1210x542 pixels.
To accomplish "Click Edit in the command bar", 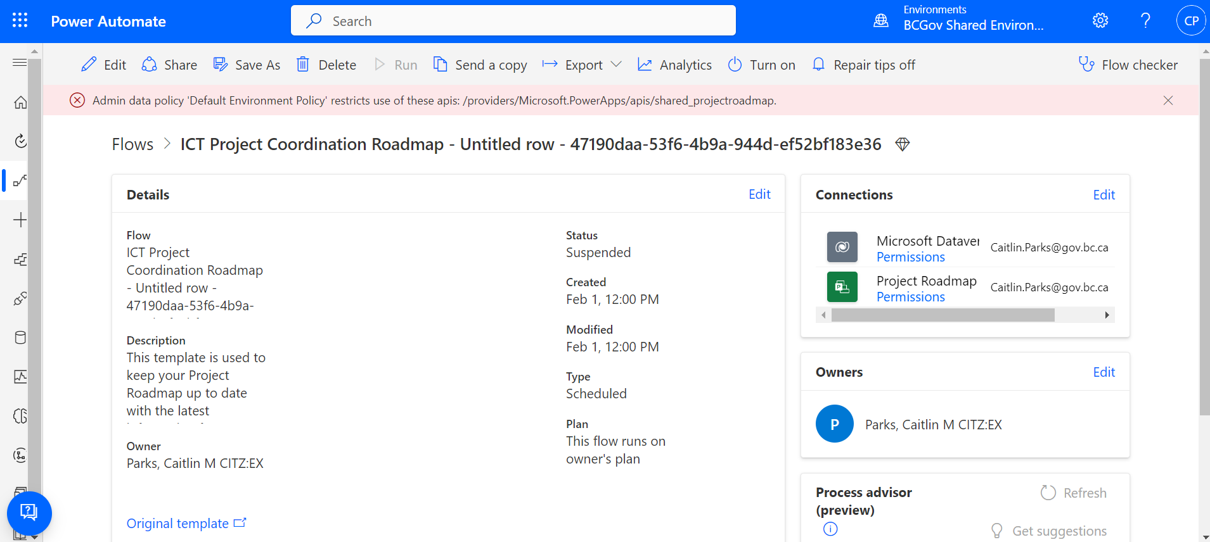I will click(104, 65).
